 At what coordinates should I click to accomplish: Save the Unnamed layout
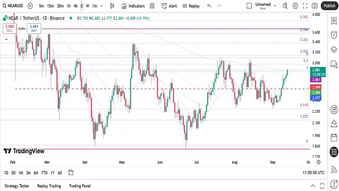263,8
